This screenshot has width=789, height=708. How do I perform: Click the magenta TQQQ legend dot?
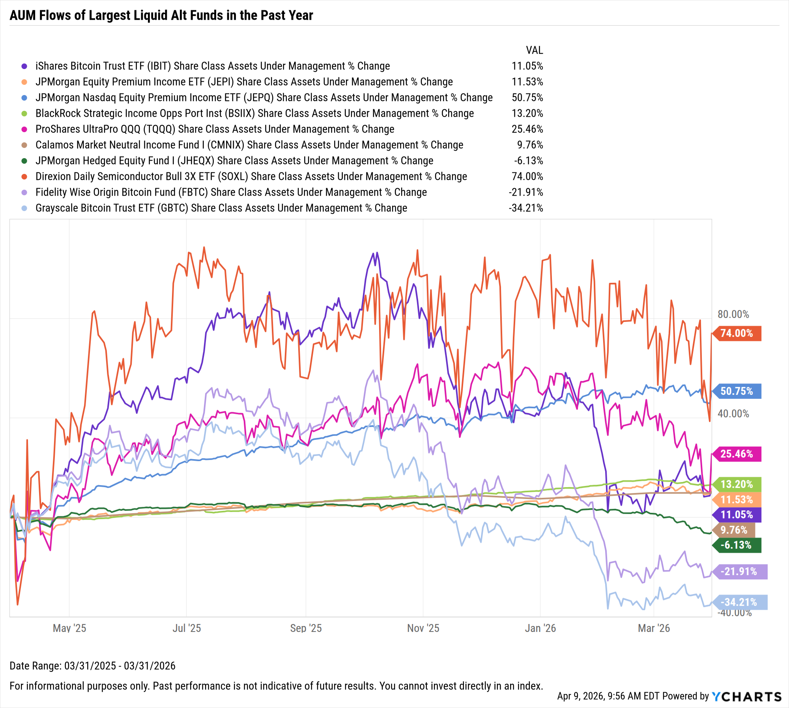coord(24,129)
